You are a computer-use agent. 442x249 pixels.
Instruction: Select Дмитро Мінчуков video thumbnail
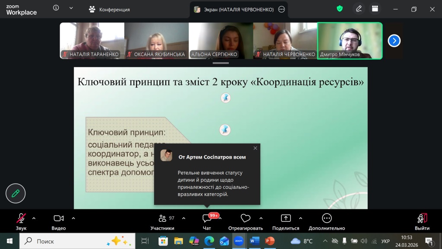pos(350,41)
